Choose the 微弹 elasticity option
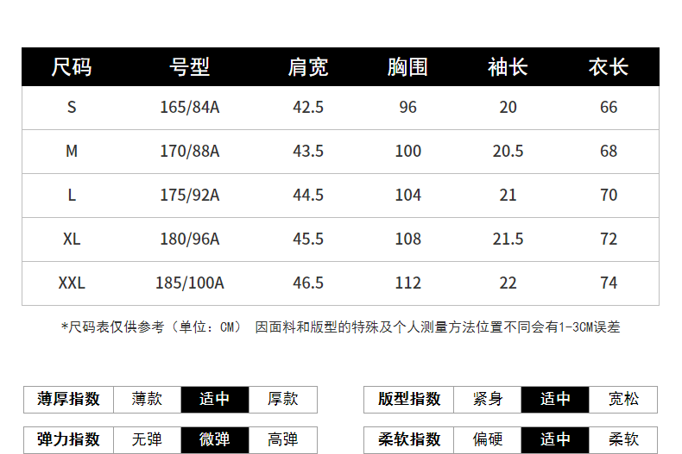 (215, 439)
